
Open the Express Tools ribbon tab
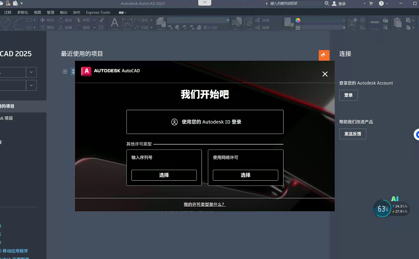[98, 12]
